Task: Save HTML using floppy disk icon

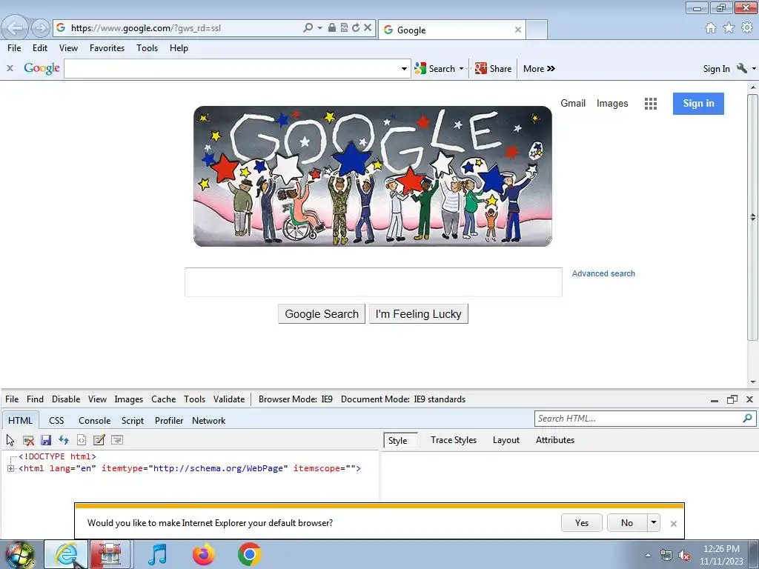Action: click(x=46, y=440)
